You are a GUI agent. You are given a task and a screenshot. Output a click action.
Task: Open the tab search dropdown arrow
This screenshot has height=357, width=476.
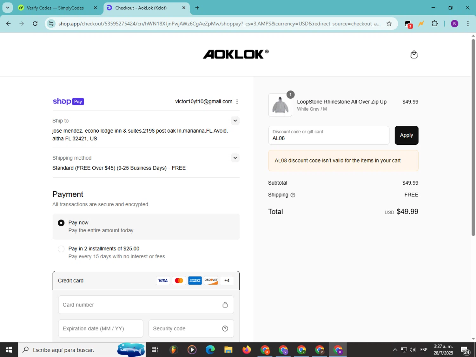[x=8, y=8]
